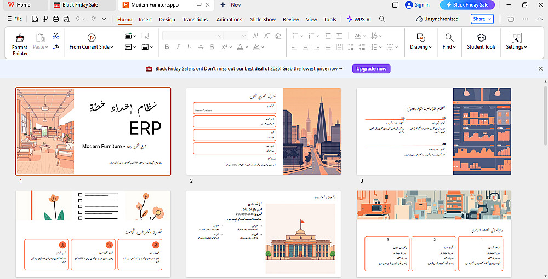Click Sign in account button
Image resolution: width=548 pixels, height=279 pixels.
tap(418, 5)
